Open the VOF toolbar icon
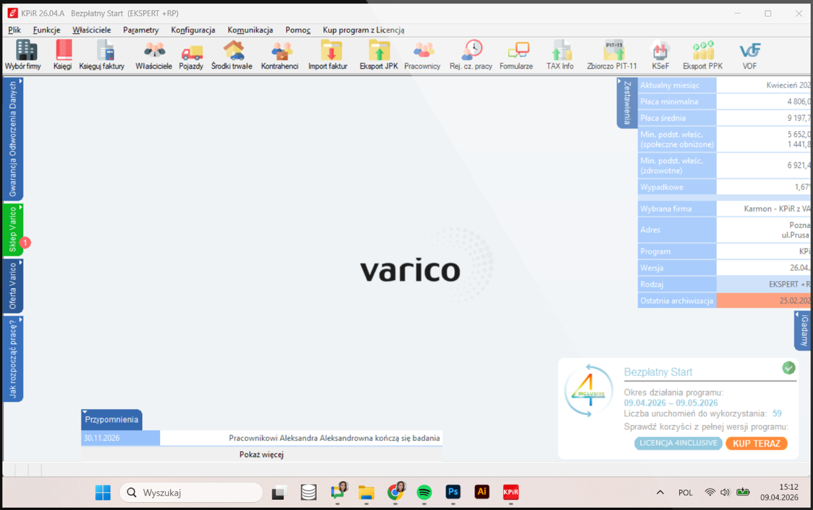This screenshot has width=813, height=510. pyautogui.click(x=749, y=55)
